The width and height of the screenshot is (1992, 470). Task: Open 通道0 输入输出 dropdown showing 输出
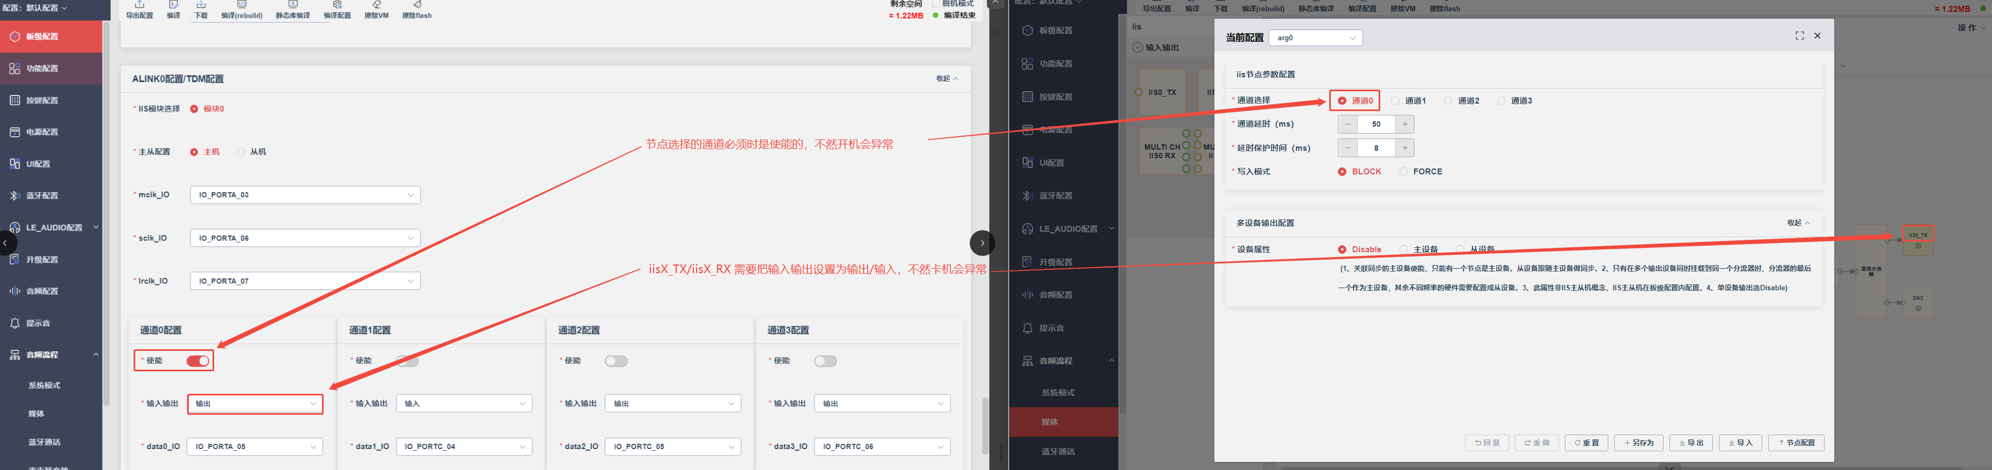[x=255, y=403]
